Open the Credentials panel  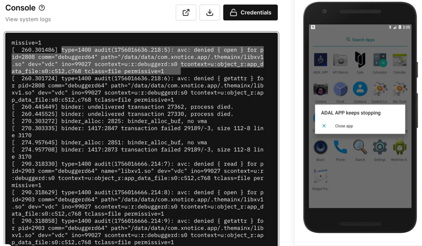pos(250,13)
